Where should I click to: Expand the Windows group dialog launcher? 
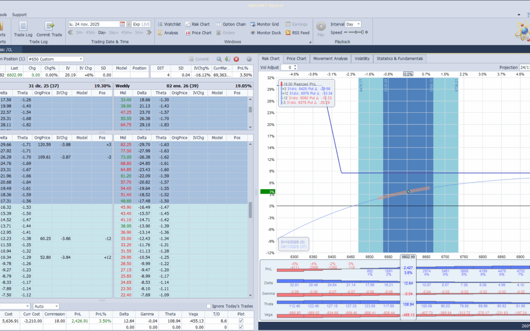pyautogui.click(x=310, y=42)
